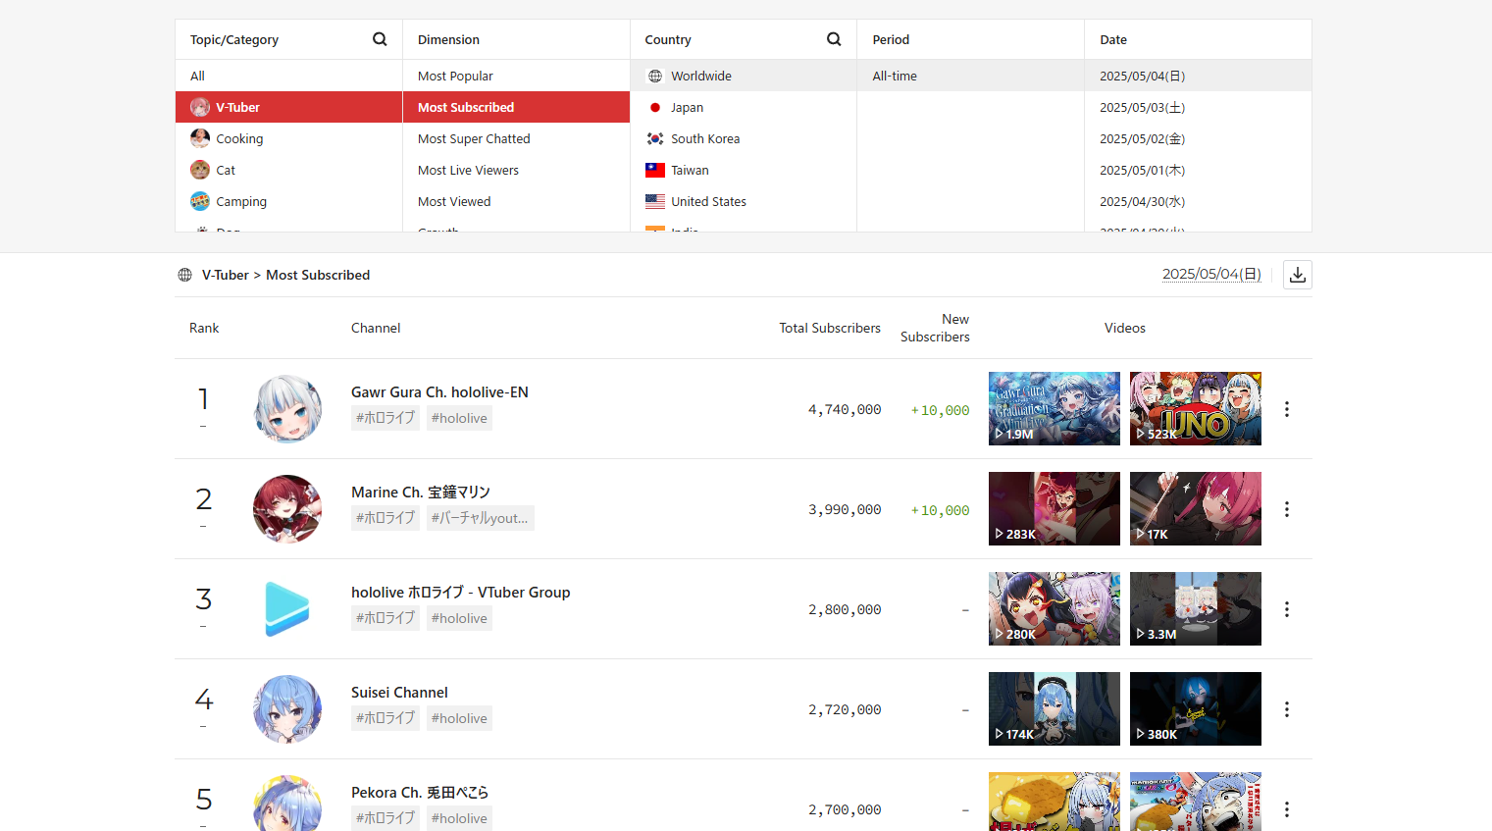Select Camping category
The height and width of the screenshot is (831, 1492).
click(288, 201)
